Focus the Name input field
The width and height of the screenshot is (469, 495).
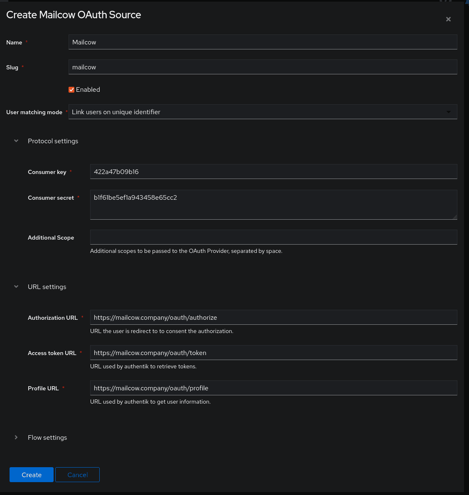[x=263, y=42]
